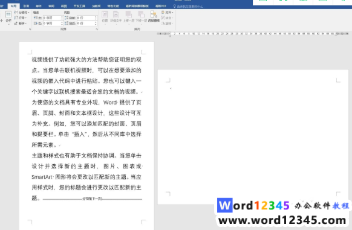Screen dimensions: 352x230
Task: Open the 分栏 columns tool
Action: coord(8,17)
